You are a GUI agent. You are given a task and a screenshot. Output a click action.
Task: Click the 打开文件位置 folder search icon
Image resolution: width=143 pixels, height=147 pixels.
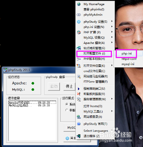click(x=79, y=66)
